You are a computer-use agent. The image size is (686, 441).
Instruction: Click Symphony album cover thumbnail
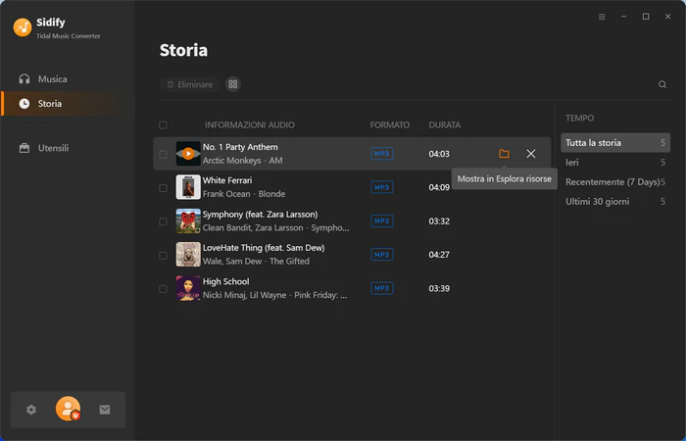188,220
